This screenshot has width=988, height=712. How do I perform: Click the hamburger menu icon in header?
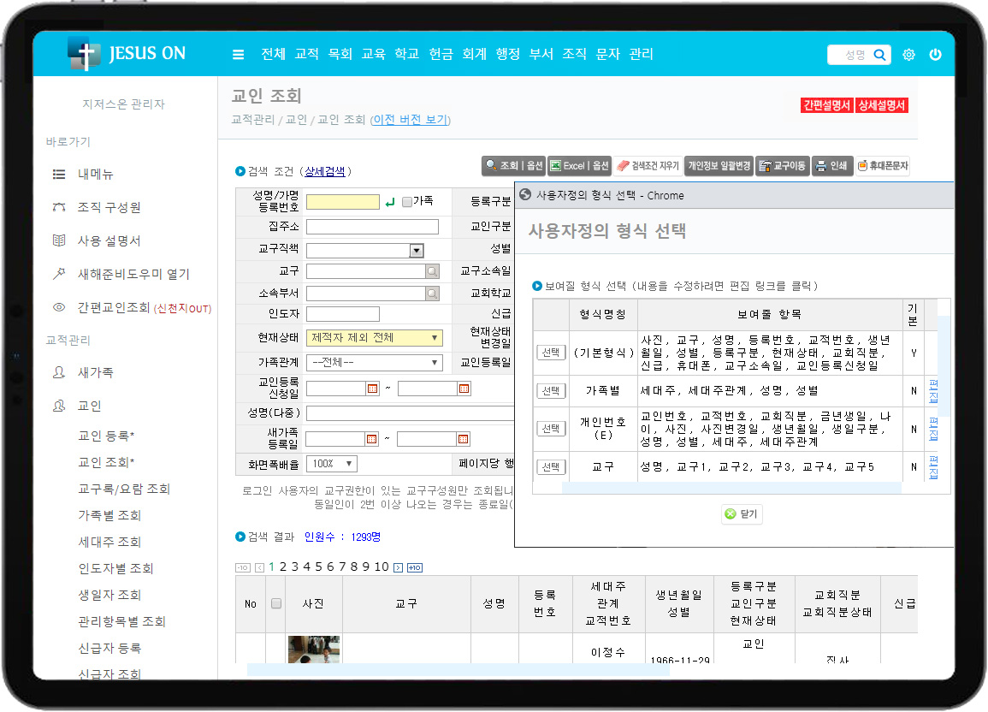[x=238, y=55]
